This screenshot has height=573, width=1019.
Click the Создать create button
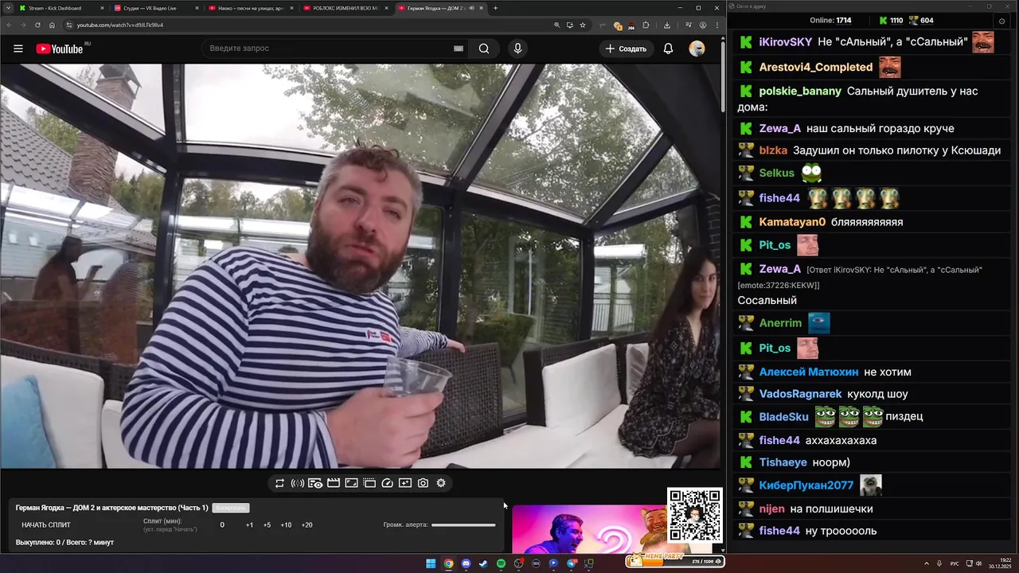626,49
